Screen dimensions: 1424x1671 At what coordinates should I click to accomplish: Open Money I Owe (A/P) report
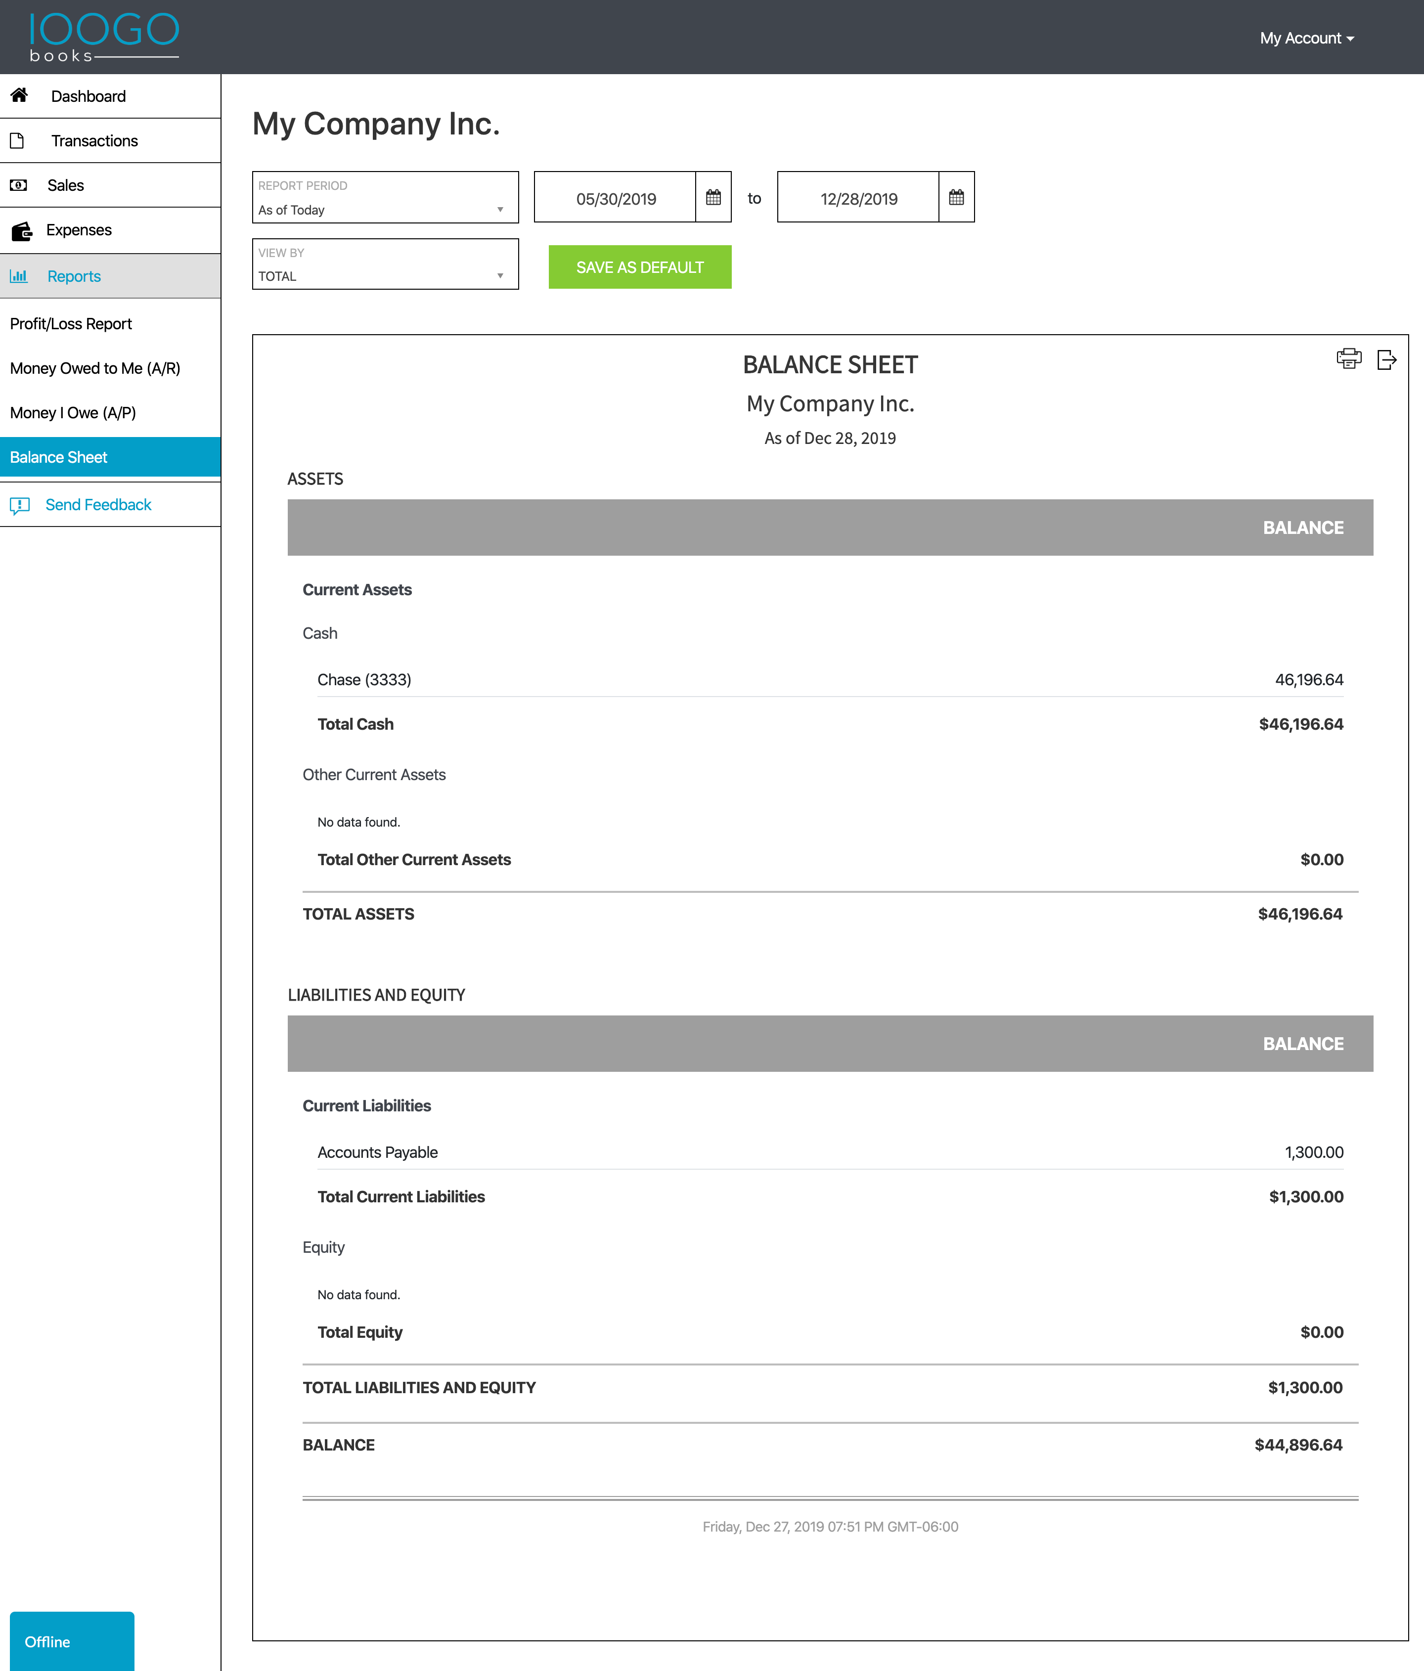coord(73,412)
